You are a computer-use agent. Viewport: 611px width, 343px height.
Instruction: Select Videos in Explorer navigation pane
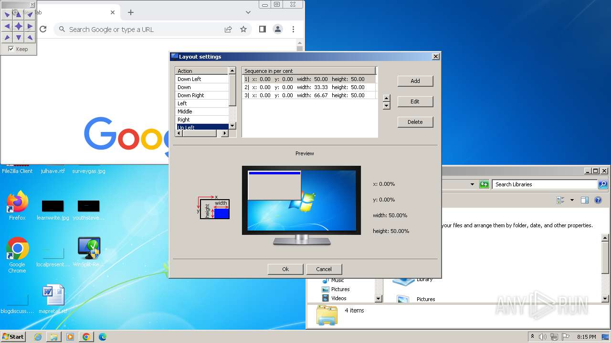334,298
